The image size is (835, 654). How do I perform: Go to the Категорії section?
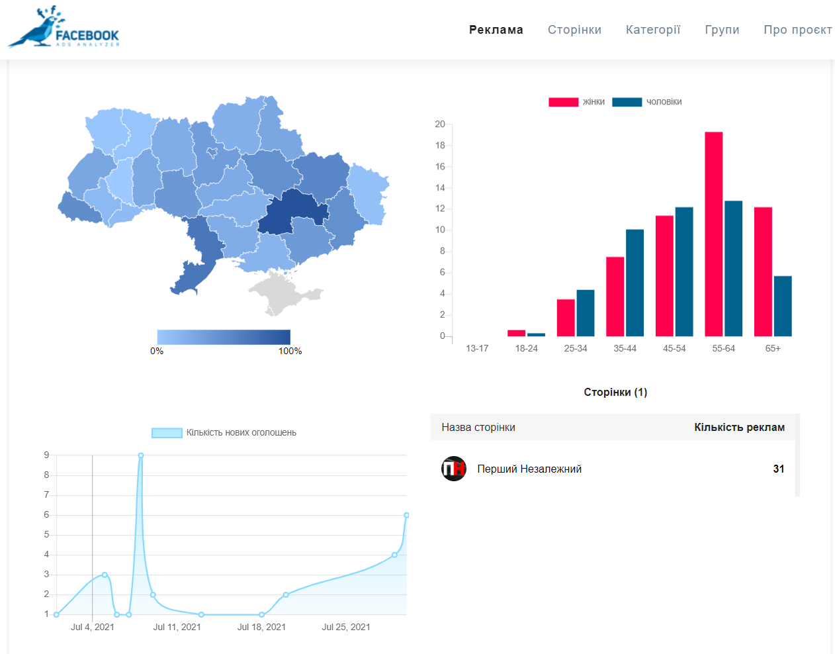click(x=652, y=30)
